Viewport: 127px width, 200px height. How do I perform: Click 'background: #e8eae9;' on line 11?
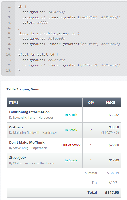(44, 60)
